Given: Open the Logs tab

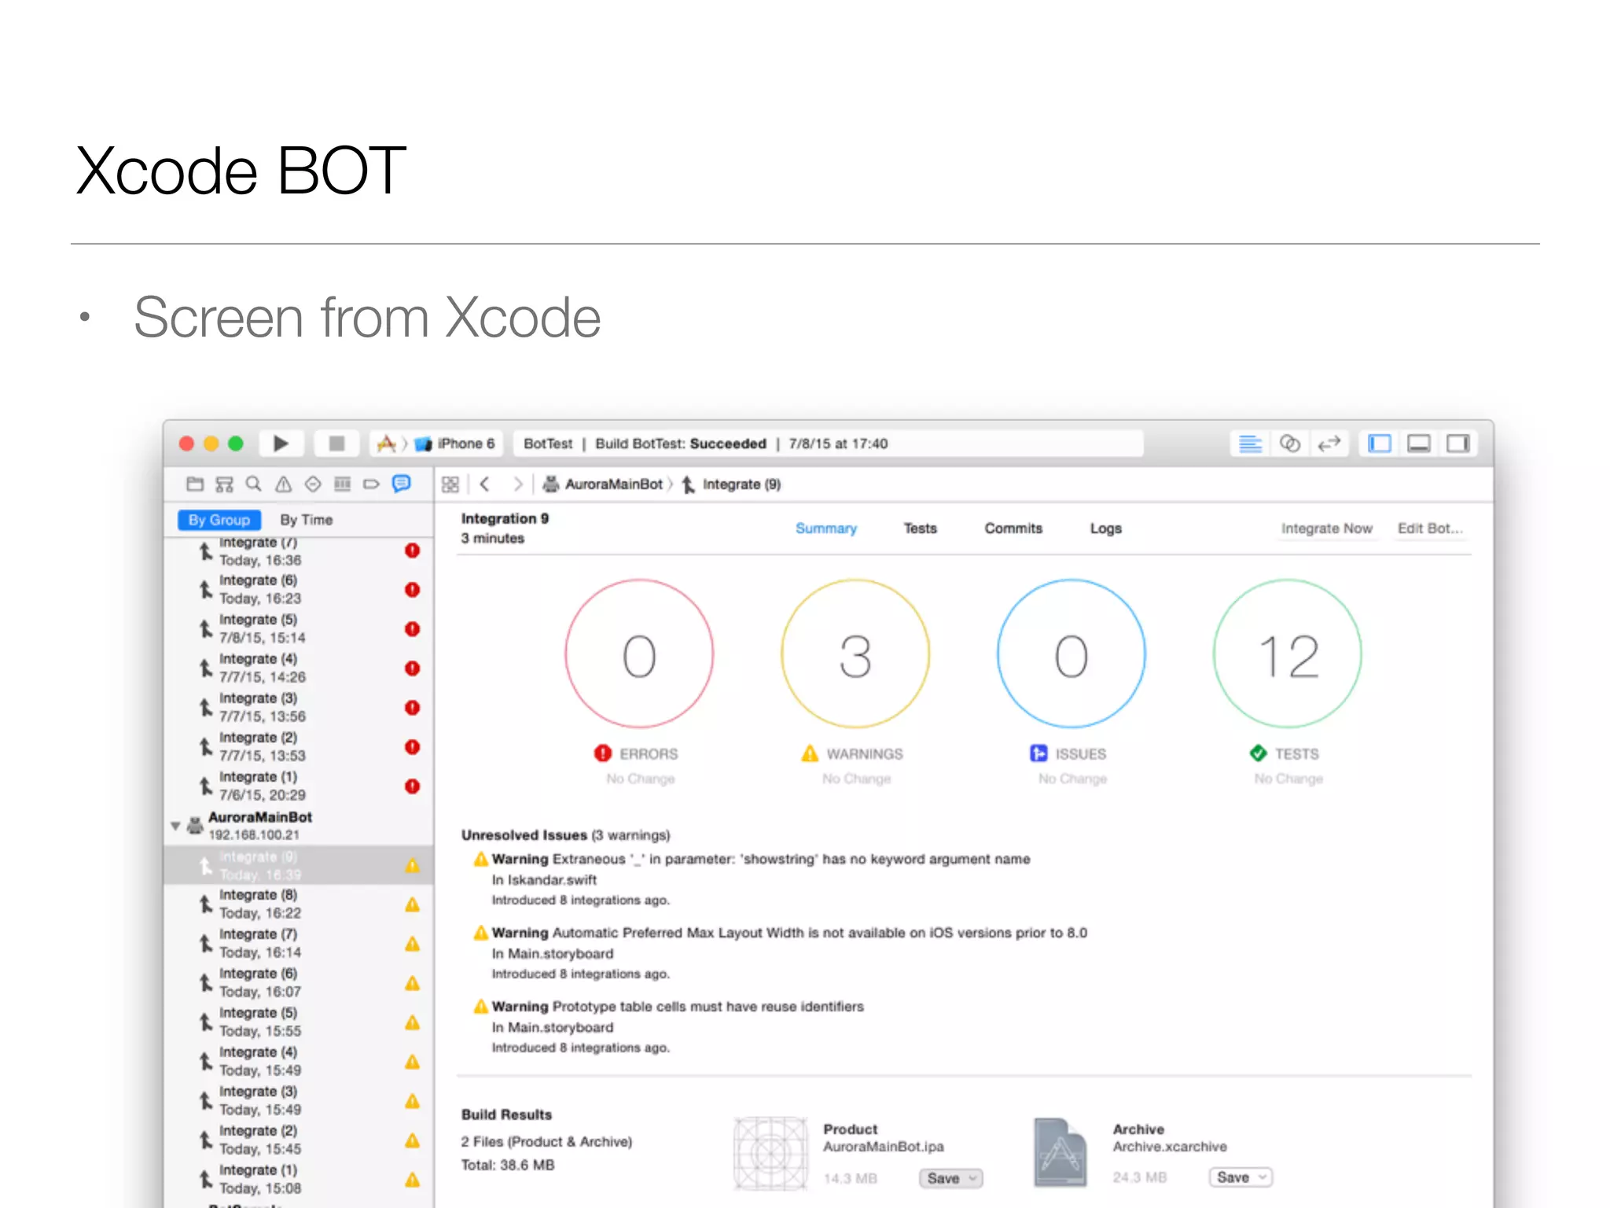Looking at the screenshot, I should (x=1105, y=528).
